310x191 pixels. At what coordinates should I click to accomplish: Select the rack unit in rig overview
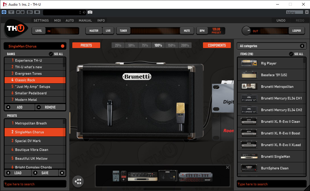195,177
